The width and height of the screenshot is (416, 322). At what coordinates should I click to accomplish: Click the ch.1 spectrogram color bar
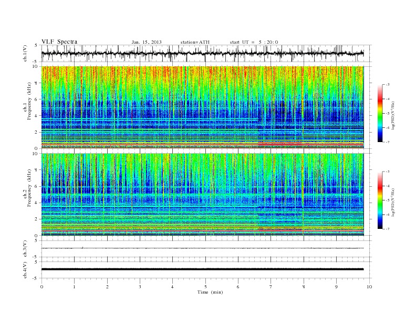point(380,113)
